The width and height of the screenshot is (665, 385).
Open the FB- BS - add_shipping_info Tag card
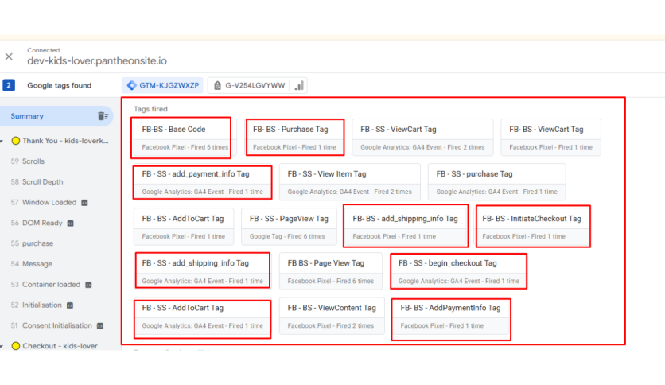point(406,227)
